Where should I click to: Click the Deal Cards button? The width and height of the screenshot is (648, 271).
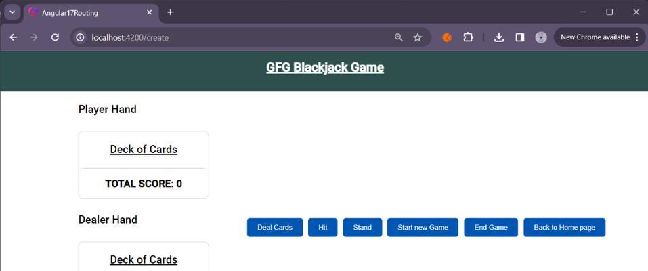275,228
